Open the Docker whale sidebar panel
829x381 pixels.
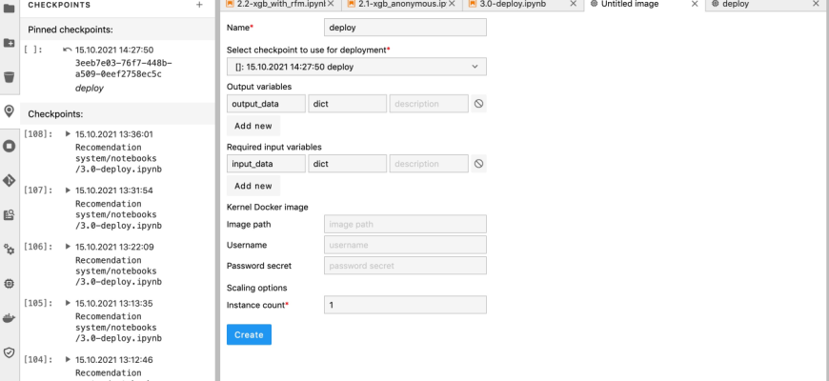(x=9, y=317)
